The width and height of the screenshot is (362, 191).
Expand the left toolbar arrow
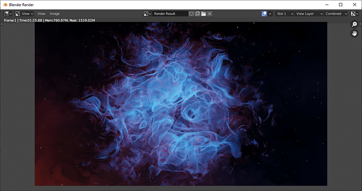(x=2, y=24)
